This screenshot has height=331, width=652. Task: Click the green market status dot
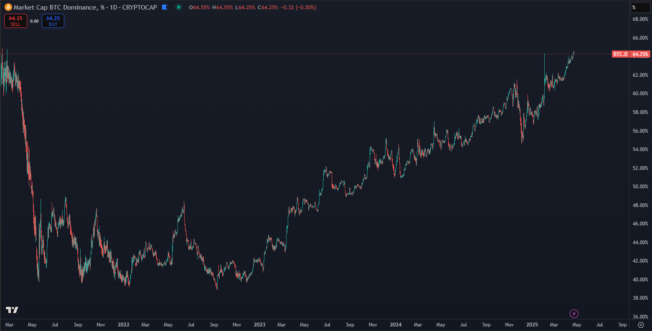tap(179, 7)
